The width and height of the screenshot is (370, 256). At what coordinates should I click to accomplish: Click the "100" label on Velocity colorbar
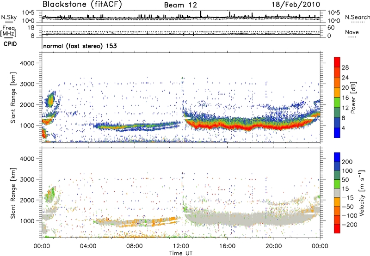pos(347,171)
